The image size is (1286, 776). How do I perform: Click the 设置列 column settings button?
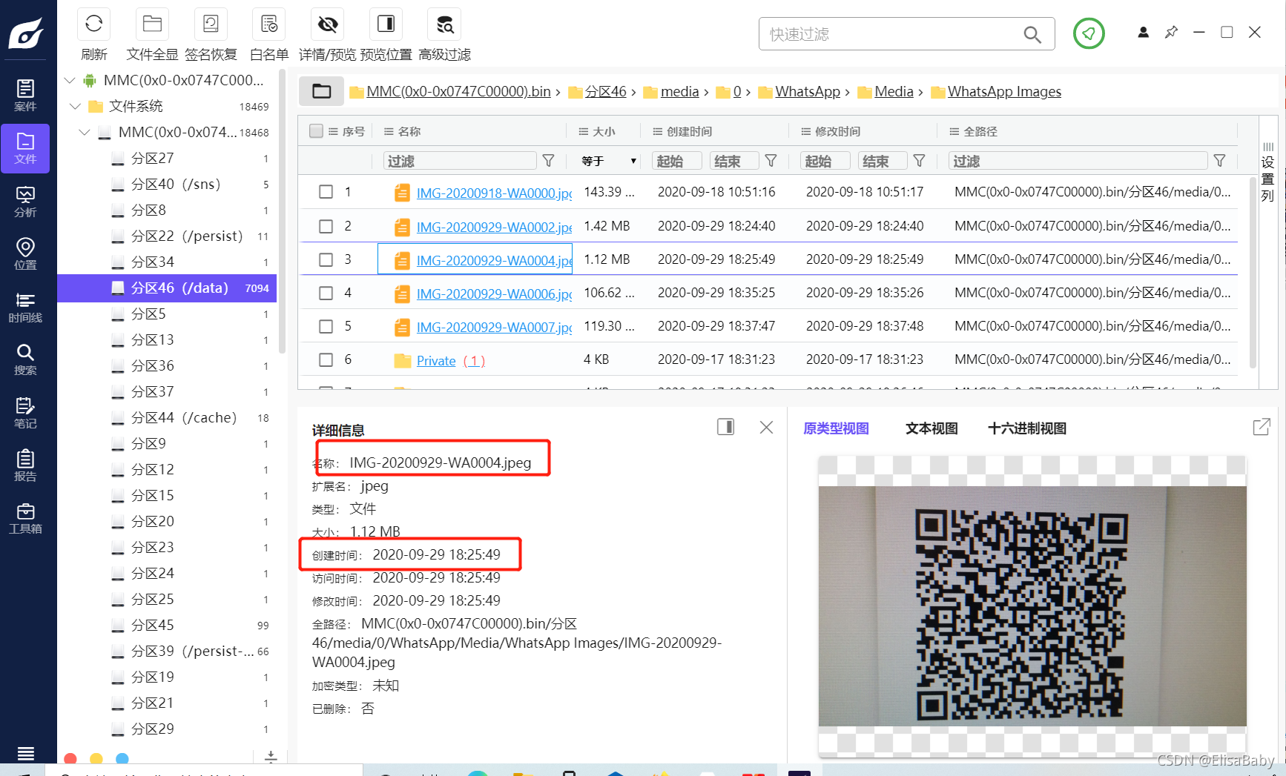tap(1267, 173)
